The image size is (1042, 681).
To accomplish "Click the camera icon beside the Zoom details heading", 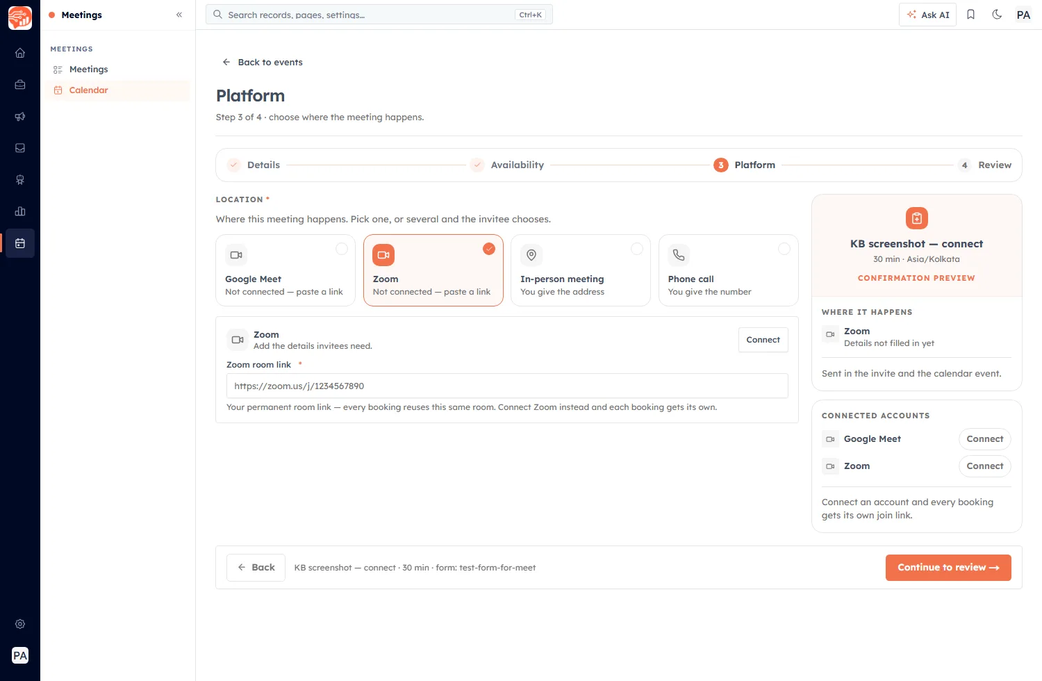I will [238, 340].
